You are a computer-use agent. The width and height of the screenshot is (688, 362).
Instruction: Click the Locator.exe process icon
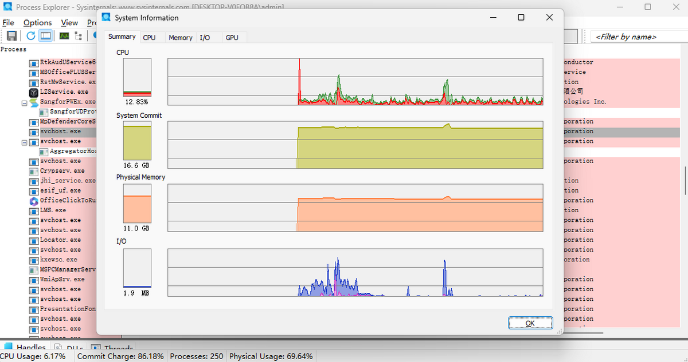[33, 240]
